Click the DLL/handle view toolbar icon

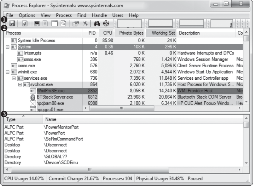[x=63, y=23]
